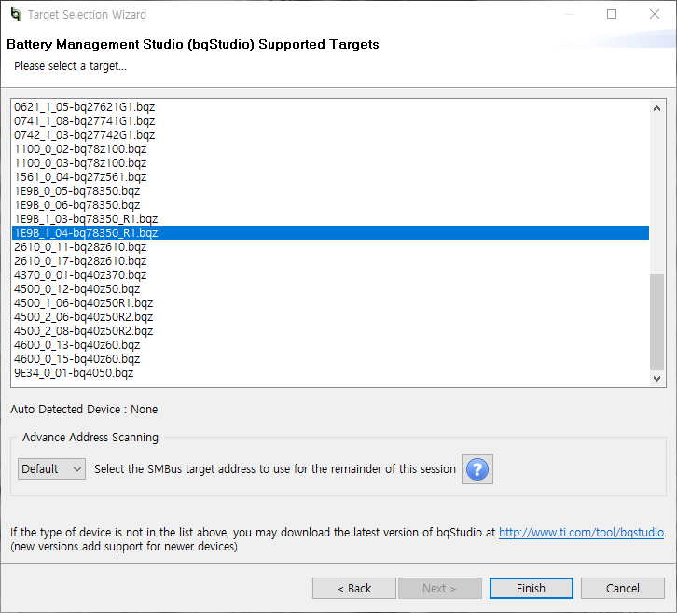Pick the 1561_0_04-bq27z561.bqz entry
Screen dimensions: 677x613
(330, 177)
